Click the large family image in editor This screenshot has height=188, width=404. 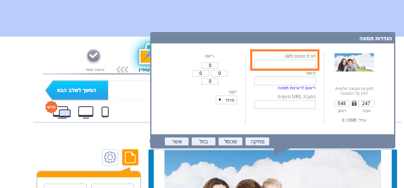pyautogui.click(x=273, y=169)
